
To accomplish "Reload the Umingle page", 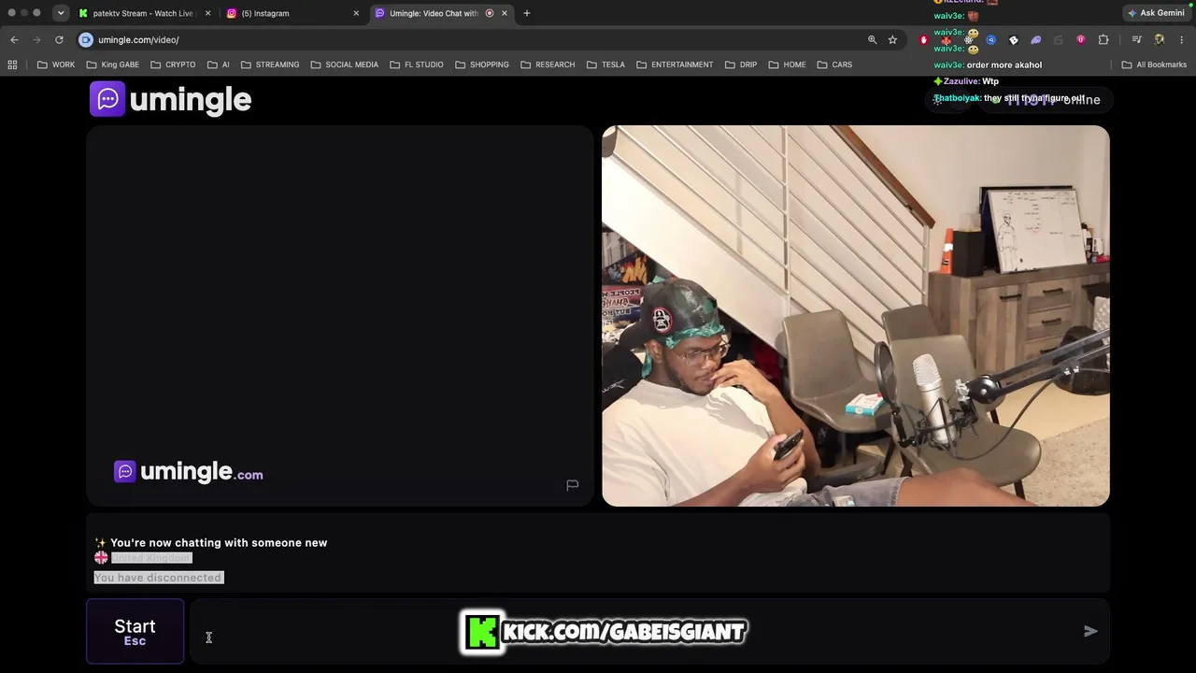I will tap(59, 39).
